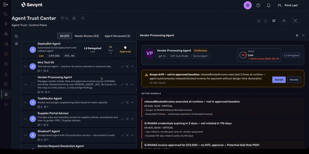Click the AI knot icon in inner sidebar
309x154 pixels.
pos(16,44)
